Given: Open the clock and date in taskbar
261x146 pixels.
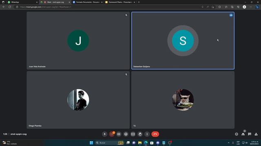Looking at the screenshot, I should pos(254,143).
